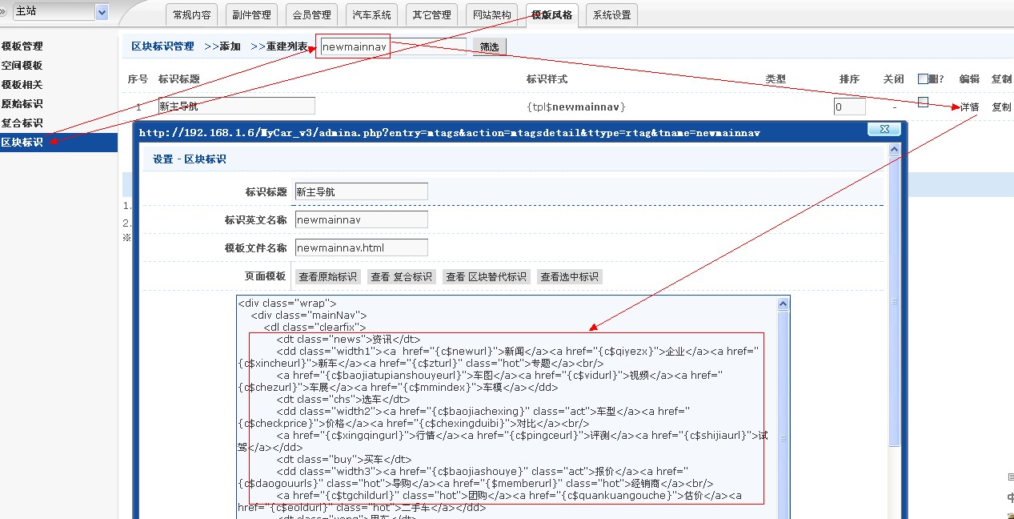Click the 模板文件名称 input field
The width and height of the screenshot is (1014, 519).
coord(361,248)
